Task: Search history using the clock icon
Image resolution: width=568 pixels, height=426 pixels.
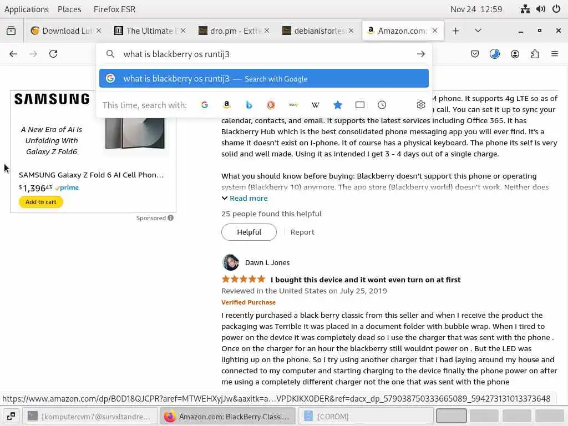Action: pyautogui.click(x=382, y=105)
